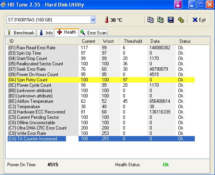Select the Spin Retry Count row
The height and width of the screenshot is (175, 215).
[x=101, y=80]
